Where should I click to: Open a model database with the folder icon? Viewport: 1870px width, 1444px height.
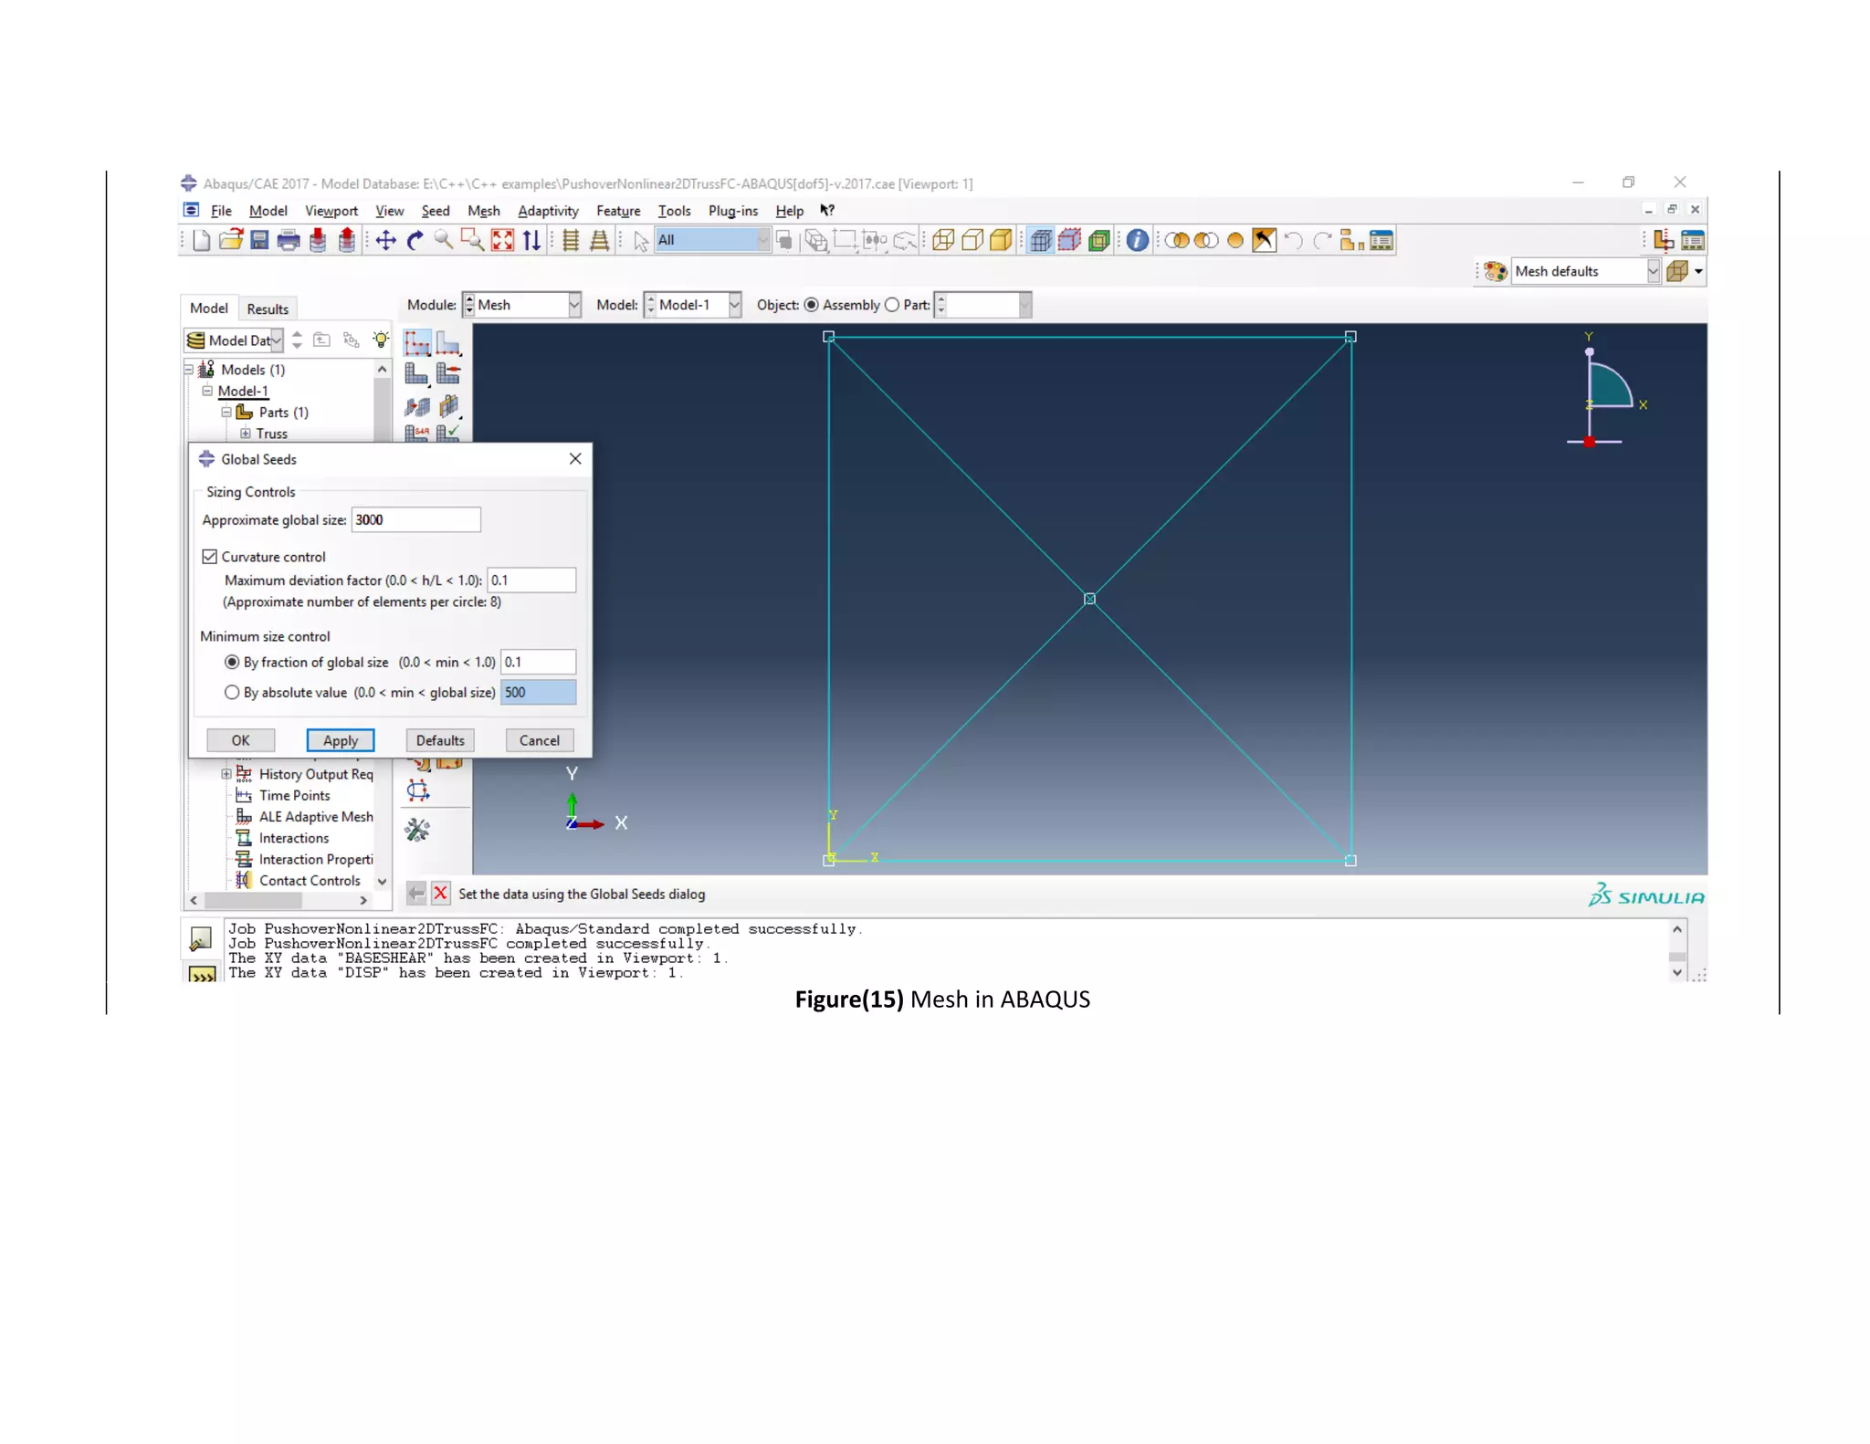pos(231,241)
